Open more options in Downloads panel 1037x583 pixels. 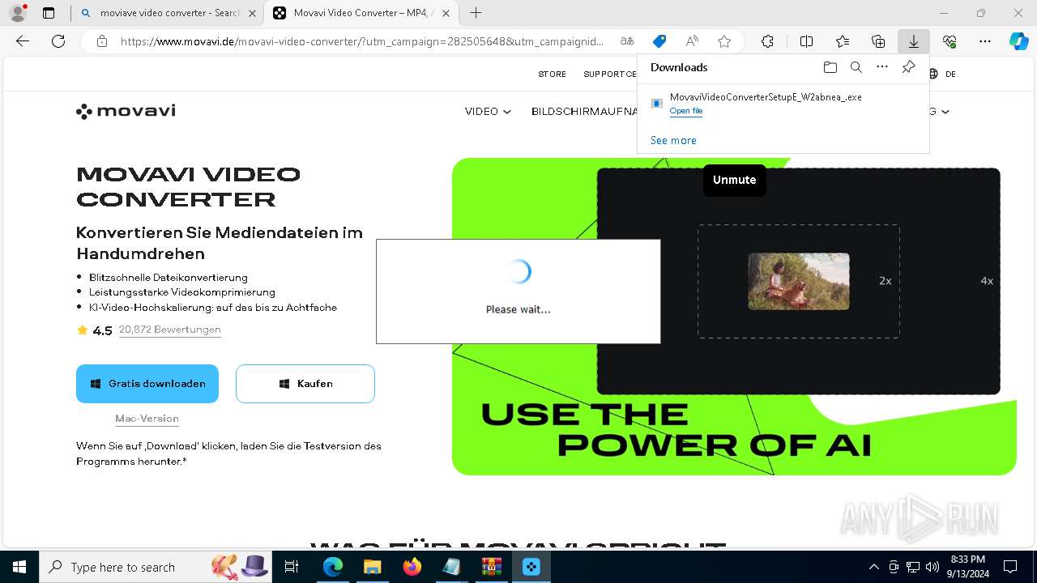tap(882, 67)
